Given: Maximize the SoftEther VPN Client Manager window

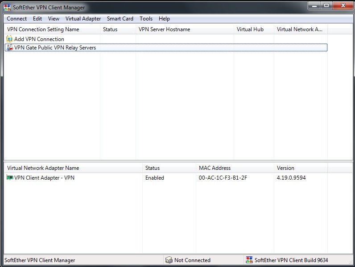Looking at the screenshot, I should pyautogui.click(x=326, y=6).
